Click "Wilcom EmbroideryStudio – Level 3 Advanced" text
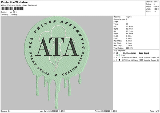 coord(19,5)
